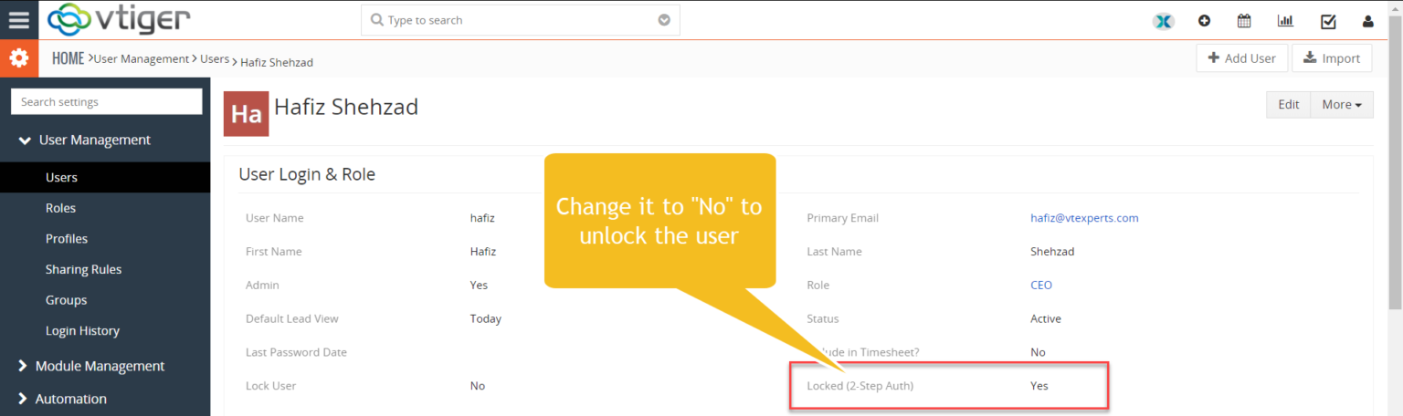Select Roles in the settings sidebar
Screen dimensions: 1403x416
(x=60, y=208)
